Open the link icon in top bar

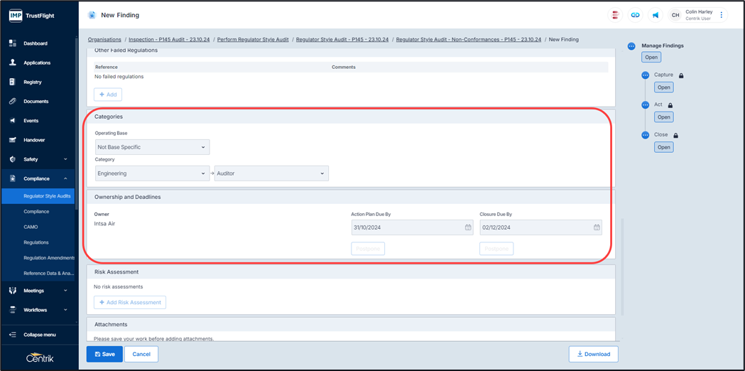click(x=635, y=15)
